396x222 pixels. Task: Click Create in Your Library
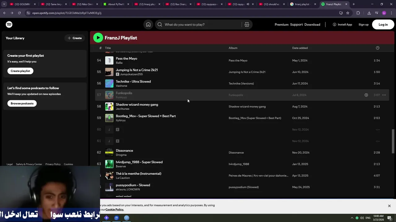75,38
